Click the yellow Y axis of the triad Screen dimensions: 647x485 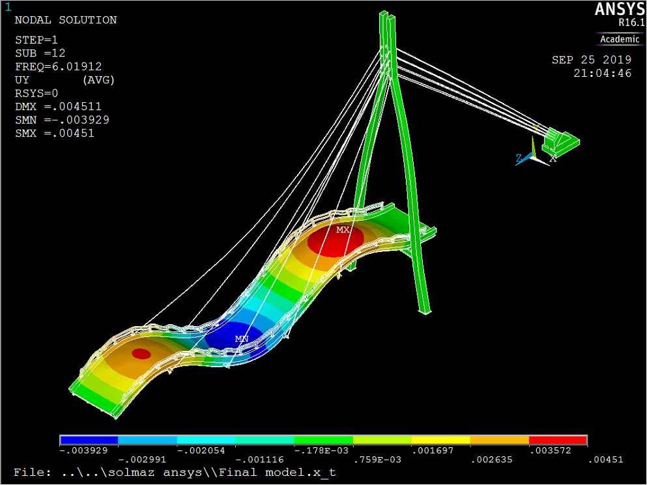533,146
